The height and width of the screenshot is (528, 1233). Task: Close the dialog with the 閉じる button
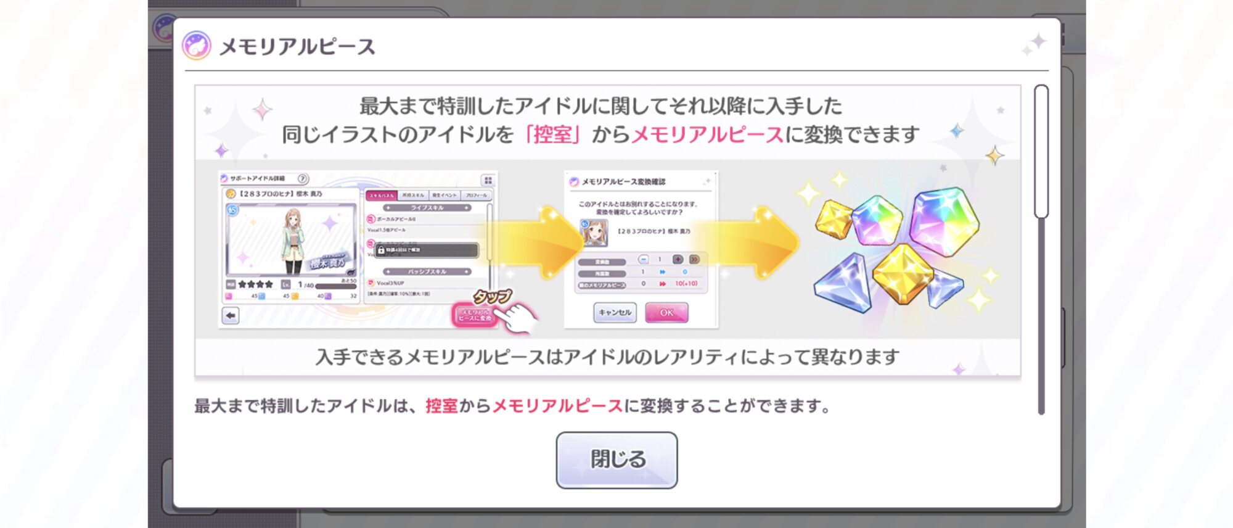click(x=616, y=460)
